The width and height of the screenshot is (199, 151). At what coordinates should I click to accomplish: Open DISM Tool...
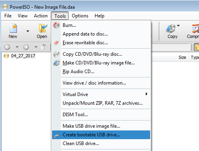101,115
